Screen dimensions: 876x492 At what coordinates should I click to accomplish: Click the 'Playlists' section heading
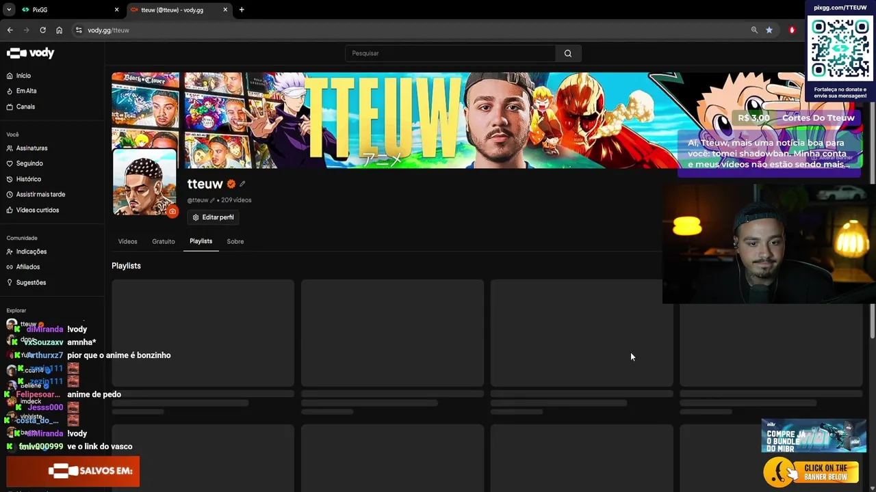coord(126,266)
